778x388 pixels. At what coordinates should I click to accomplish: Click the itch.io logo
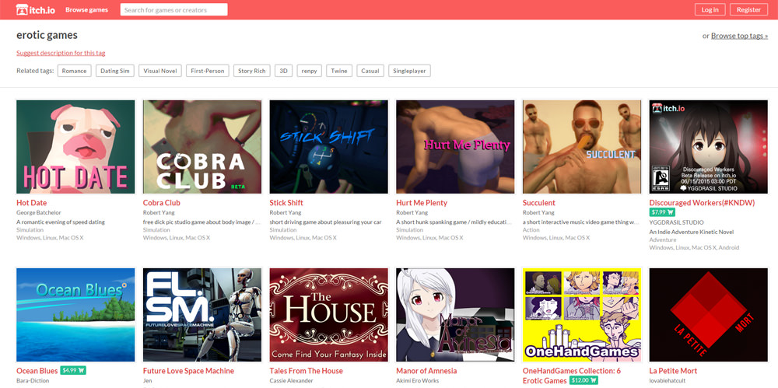coord(35,9)
